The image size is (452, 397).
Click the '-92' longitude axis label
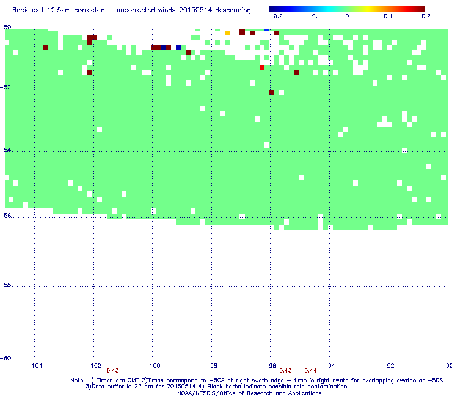click(388, 366)
